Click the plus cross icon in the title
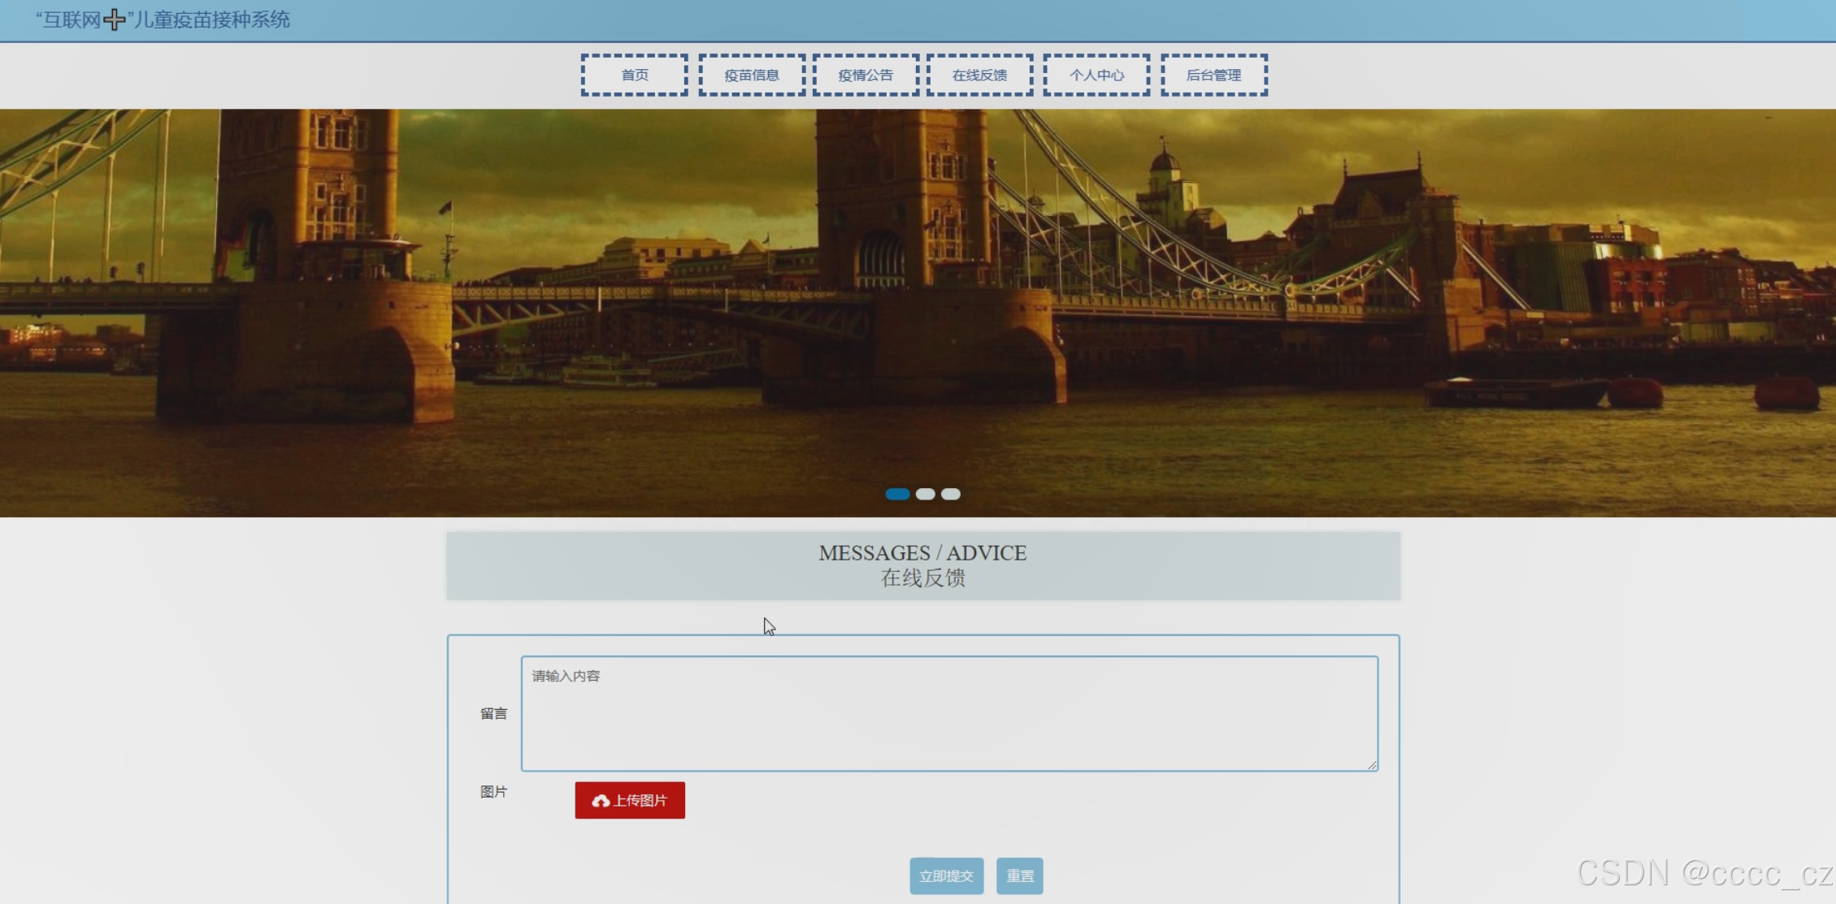The image size is (1836, 904). coord(115,20)
